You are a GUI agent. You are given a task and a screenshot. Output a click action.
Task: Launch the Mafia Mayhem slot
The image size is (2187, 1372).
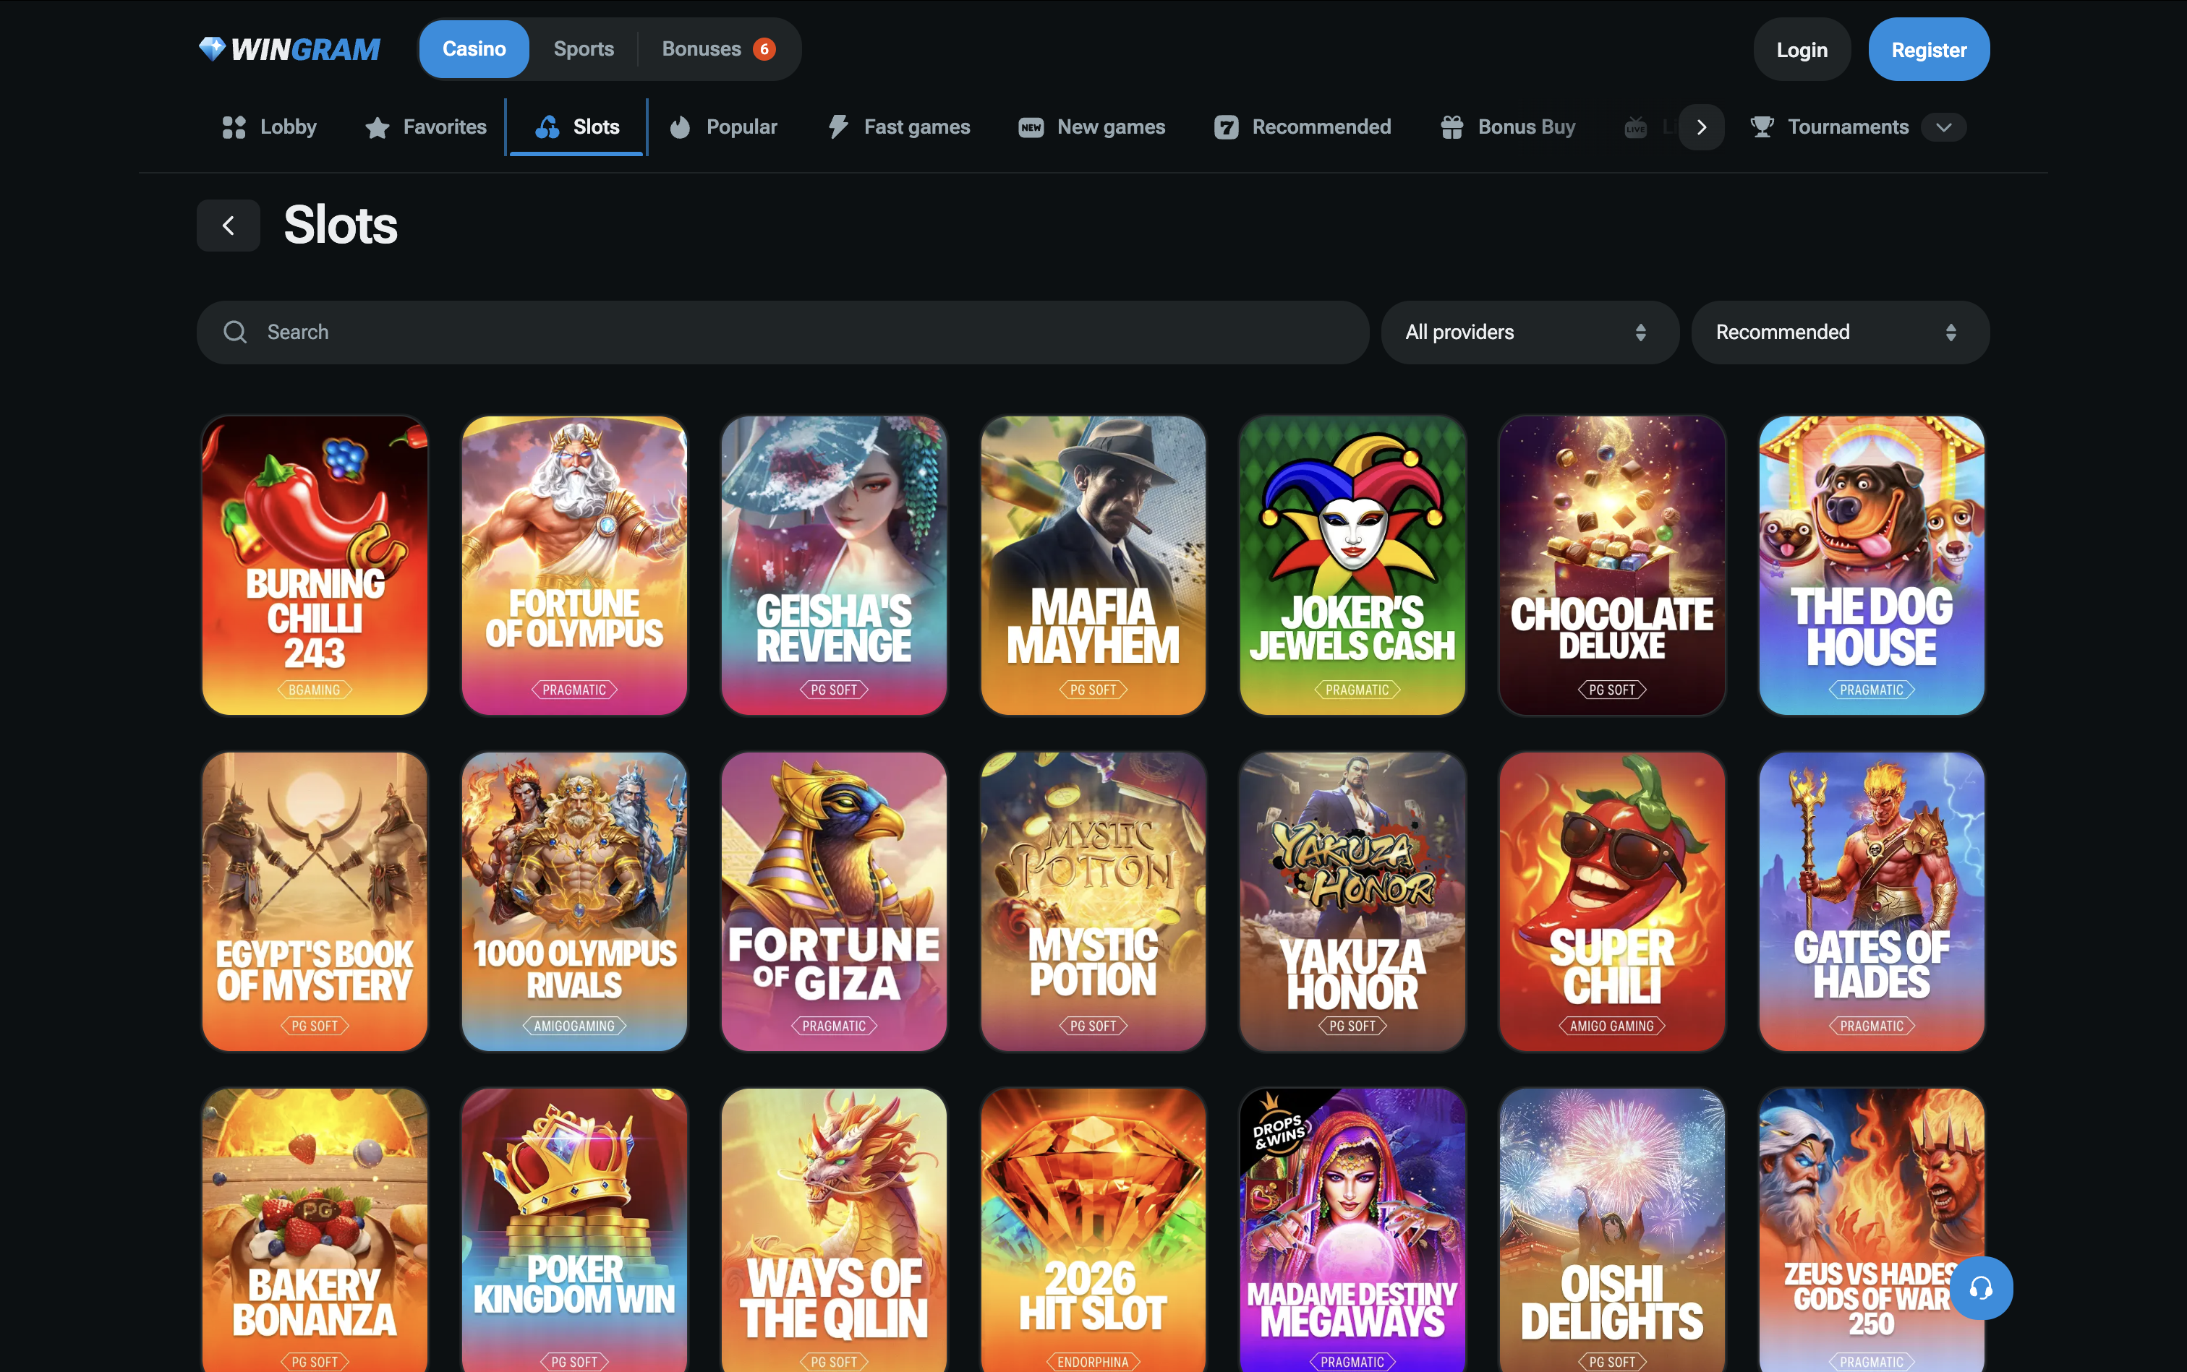click(1093, 565)
